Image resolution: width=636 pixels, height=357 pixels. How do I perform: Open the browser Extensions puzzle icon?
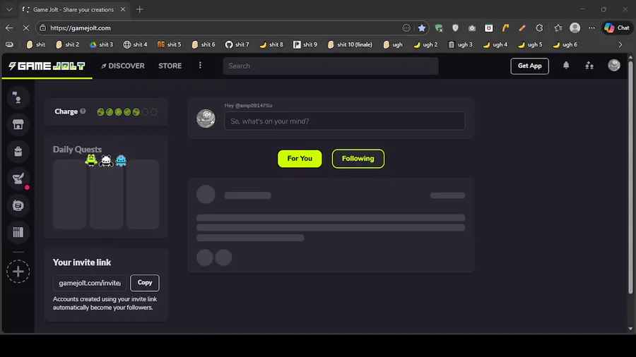click(539, 28)
